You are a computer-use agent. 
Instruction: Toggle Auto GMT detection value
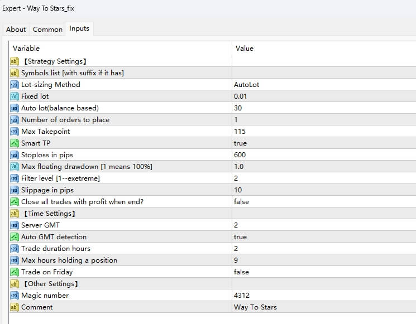(x=241, y=237)
